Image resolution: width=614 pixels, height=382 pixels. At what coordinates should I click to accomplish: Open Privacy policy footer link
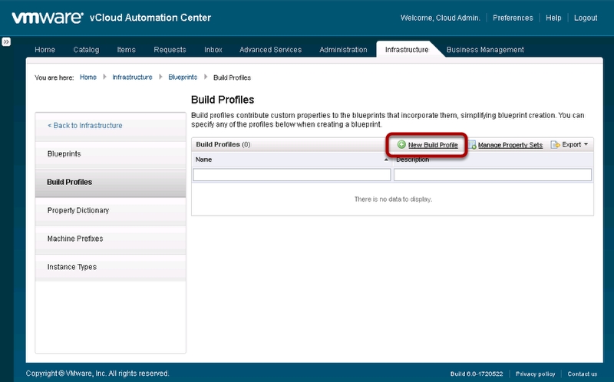535,374
